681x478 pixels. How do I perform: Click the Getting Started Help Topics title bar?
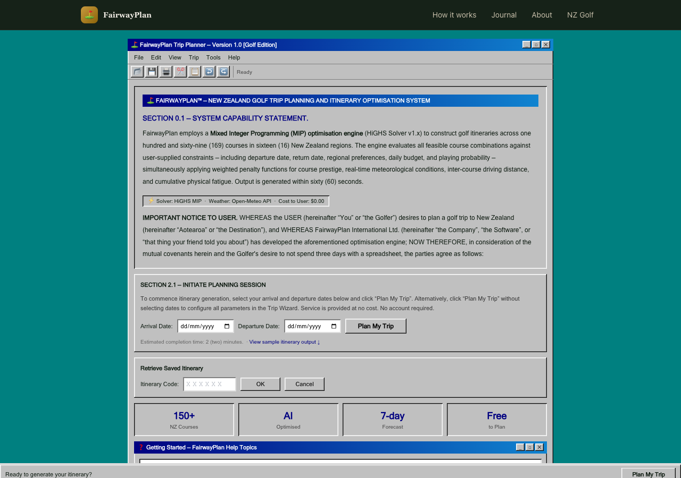click(340, 447)
